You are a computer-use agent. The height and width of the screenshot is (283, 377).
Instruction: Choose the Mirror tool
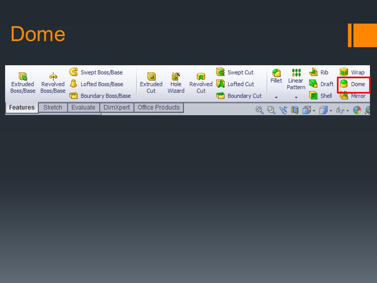[353, 96]
